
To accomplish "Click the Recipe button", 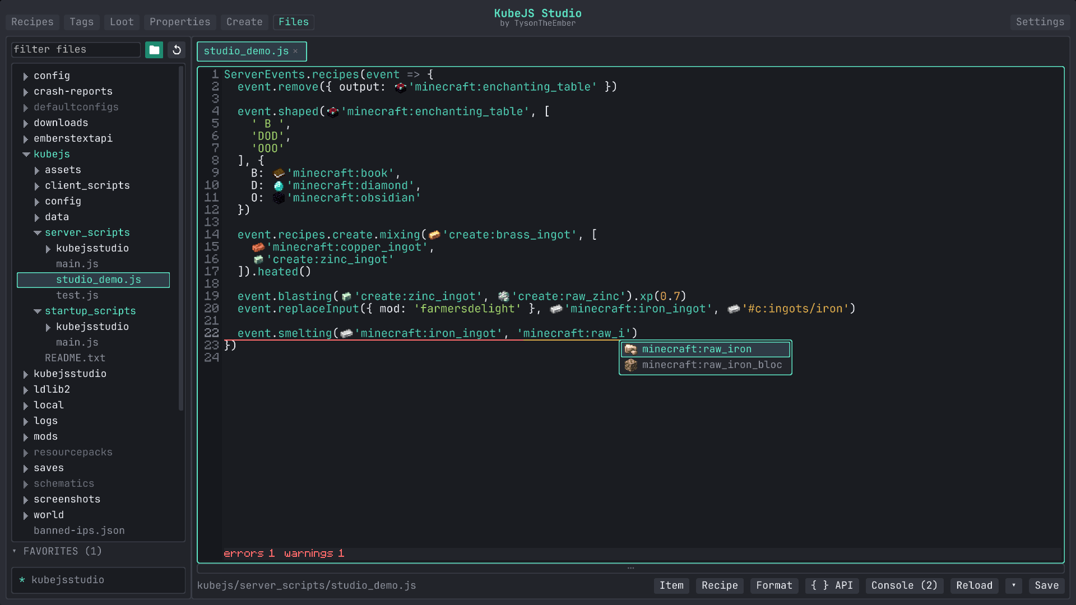I will click(x=720, y=586).
